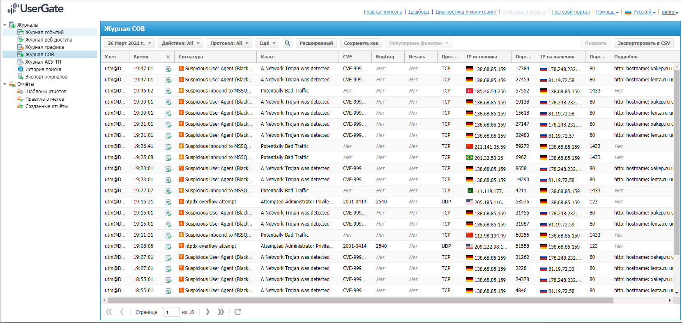Click the severity 5 icon in the 19:08:06 row
This screenshot has height=323, width=682.
(181, 246)
